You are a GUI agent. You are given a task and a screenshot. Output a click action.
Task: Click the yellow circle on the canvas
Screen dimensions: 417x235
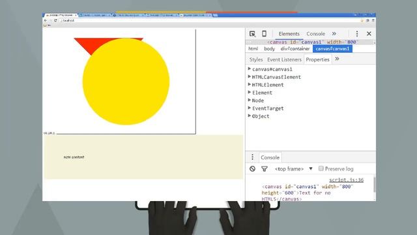(x=126, y=82)
